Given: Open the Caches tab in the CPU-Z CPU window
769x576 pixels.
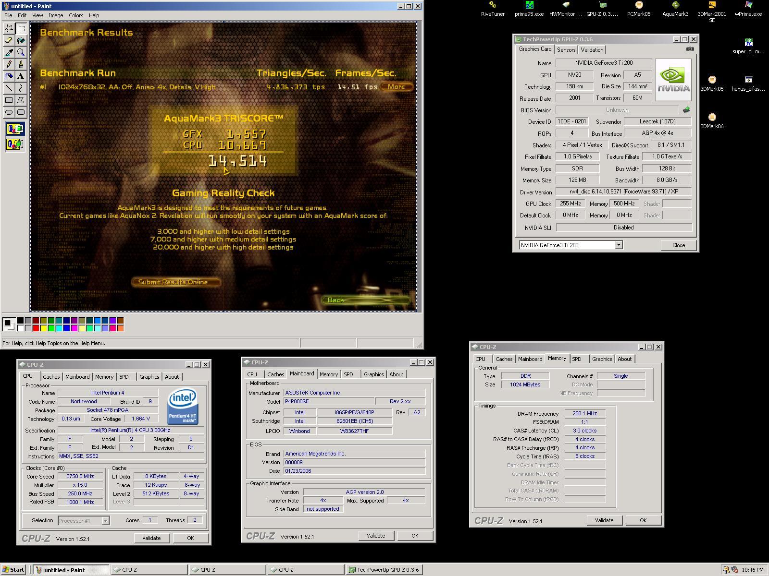Looking at the screenshot, I should (51, 377).
